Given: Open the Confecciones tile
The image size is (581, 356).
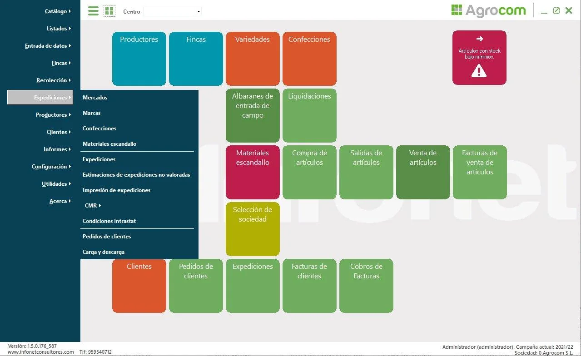Looking at the screenshot, I should click(309, 59).
